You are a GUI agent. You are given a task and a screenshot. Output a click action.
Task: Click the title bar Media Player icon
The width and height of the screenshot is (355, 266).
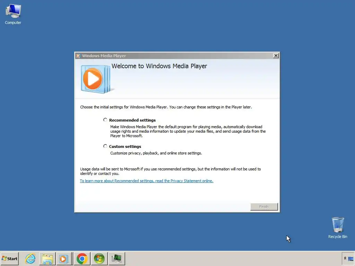point(78,56)
